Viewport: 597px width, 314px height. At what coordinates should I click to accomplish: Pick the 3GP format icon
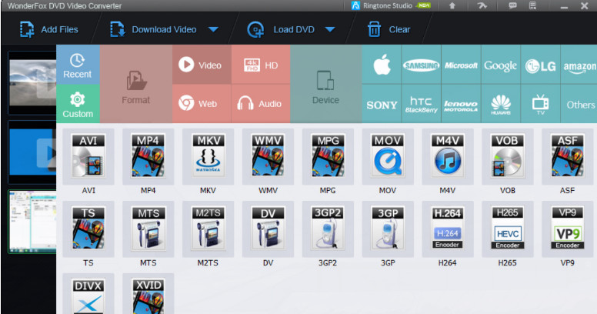coord(388,229)
